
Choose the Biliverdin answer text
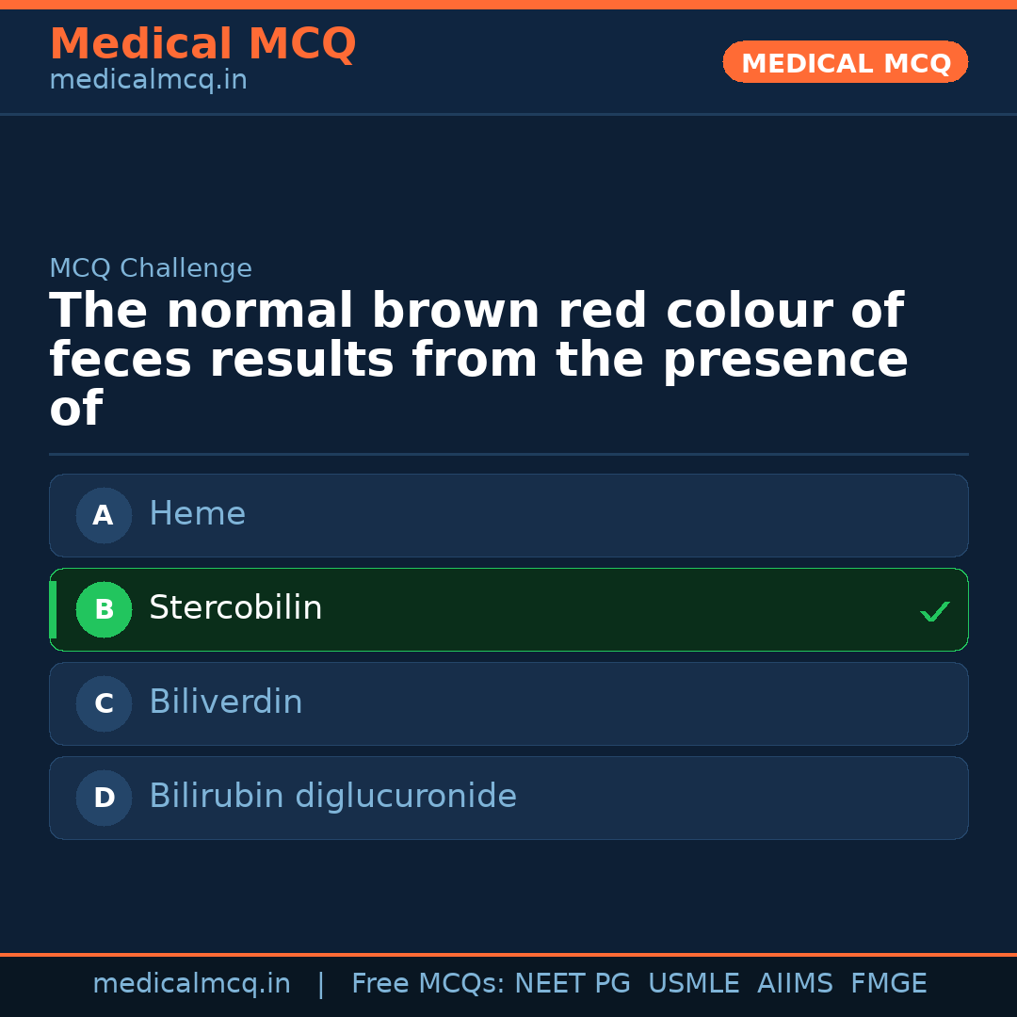point(226,702)
